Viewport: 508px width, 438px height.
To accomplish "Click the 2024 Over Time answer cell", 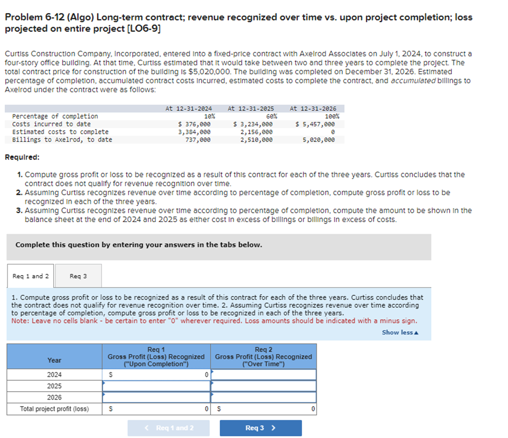I will (x=263, y=374).
